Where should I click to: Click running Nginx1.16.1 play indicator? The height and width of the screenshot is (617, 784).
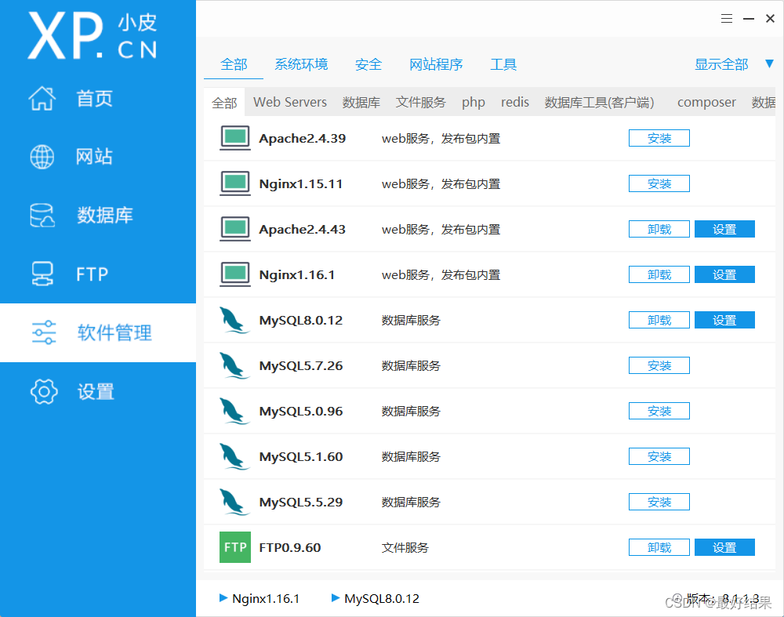pos(223,598)
